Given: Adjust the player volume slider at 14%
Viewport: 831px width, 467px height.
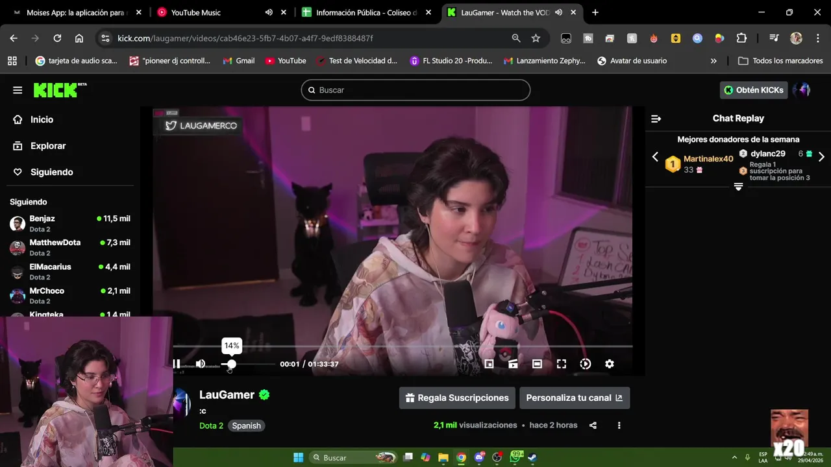Looking at the screenshot, I should (x=231, y=365).
